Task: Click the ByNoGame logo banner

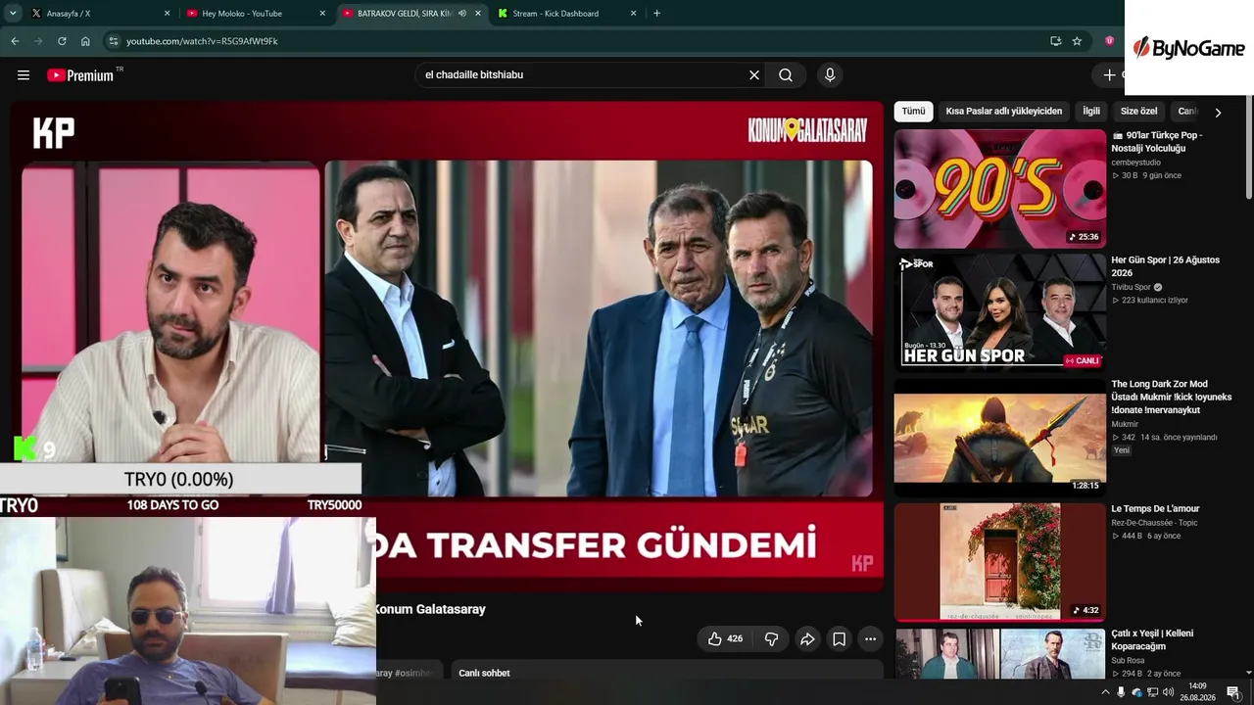Action: [1189, 47]
